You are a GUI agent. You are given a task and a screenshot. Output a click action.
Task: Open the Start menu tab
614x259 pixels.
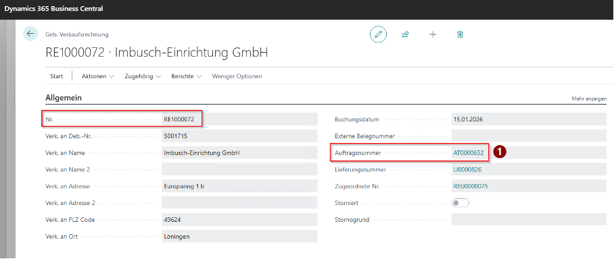(x=56, y=76)
